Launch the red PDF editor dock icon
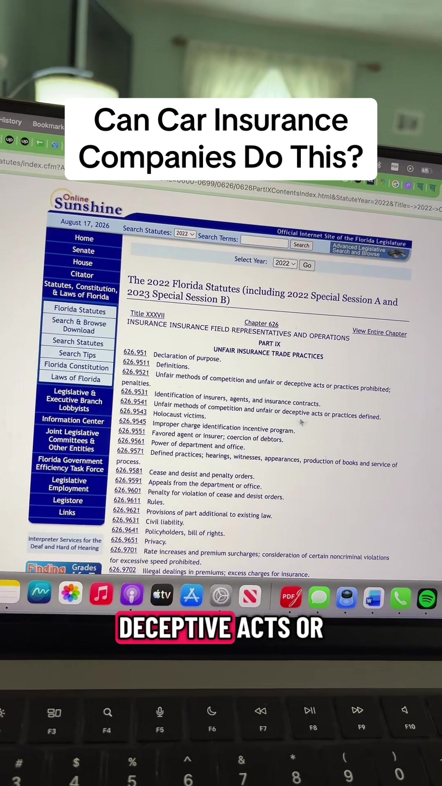442x786 pixels. [291, 597]
